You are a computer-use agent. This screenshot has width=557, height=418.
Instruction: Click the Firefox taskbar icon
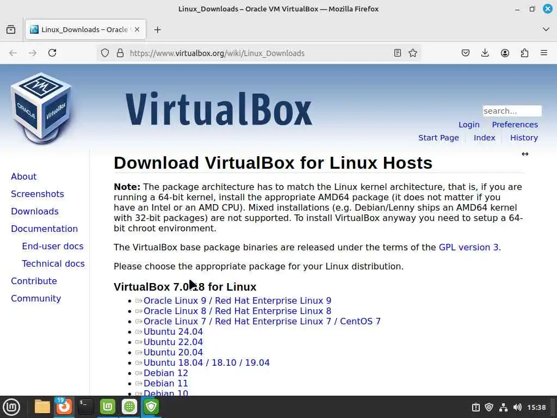tap(64, 406)
